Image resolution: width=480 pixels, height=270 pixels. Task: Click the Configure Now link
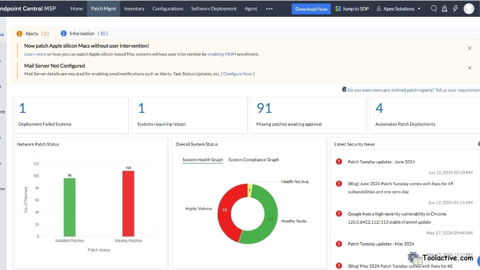tap(238, 74)
